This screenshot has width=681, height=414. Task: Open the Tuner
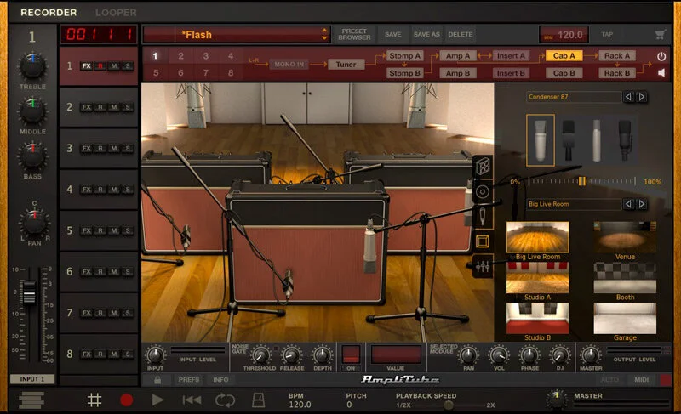tap(346, 64)
